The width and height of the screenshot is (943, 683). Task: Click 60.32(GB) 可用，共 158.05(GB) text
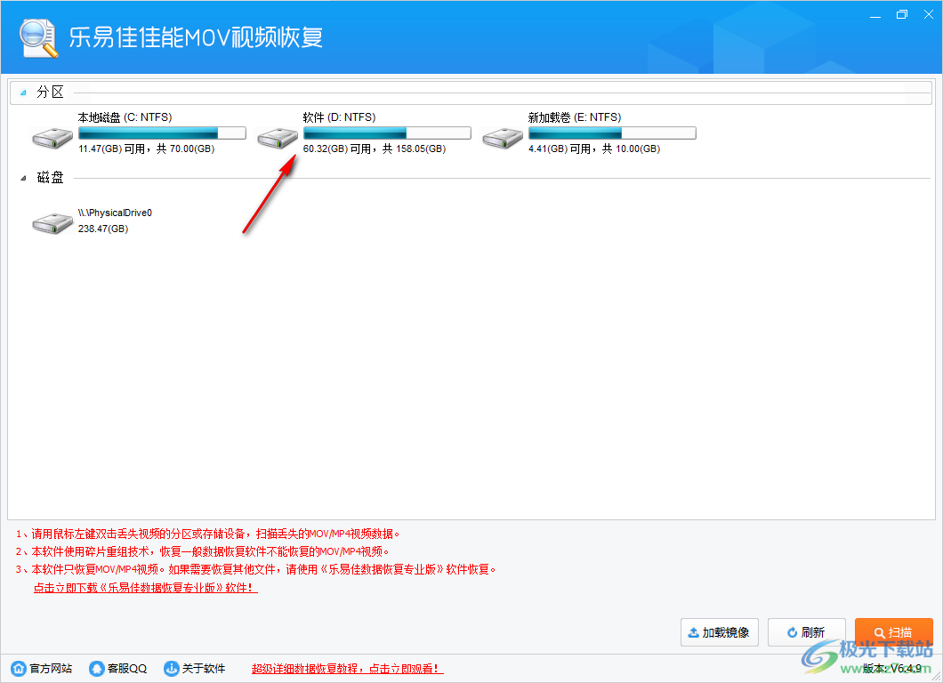click(x=374, y=149)
